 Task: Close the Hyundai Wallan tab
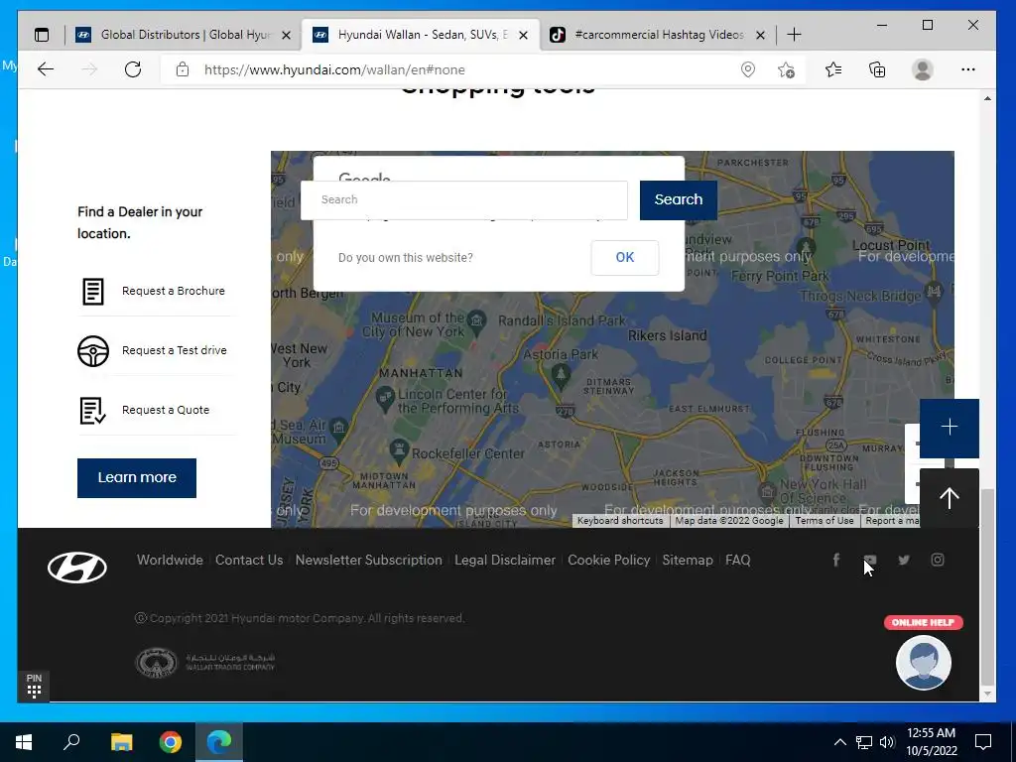524,35
